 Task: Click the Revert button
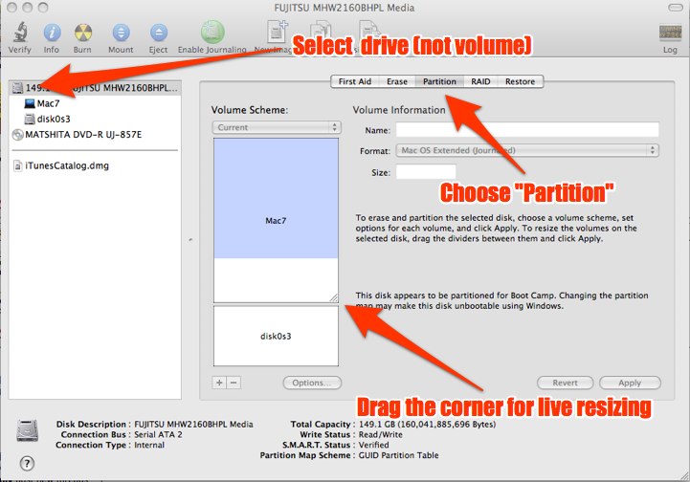pyautogui.click(x=565, y=383)
